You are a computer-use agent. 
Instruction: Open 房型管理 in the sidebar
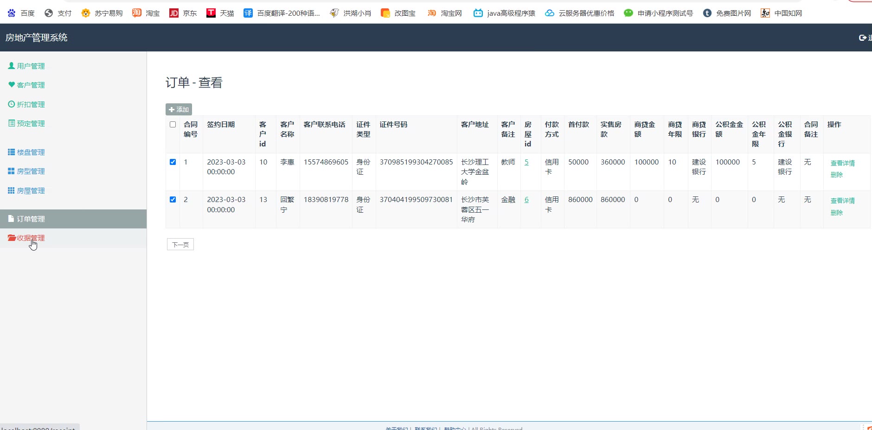coord(31,171)
